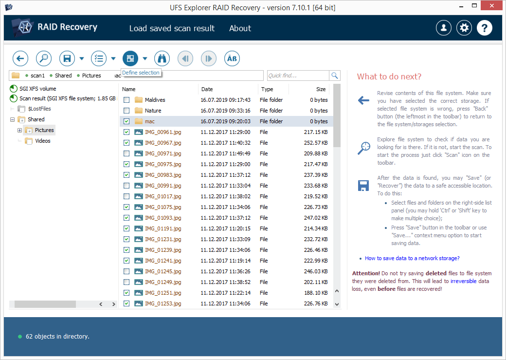Expand the Pictures folder tree node

coord(19,130)
